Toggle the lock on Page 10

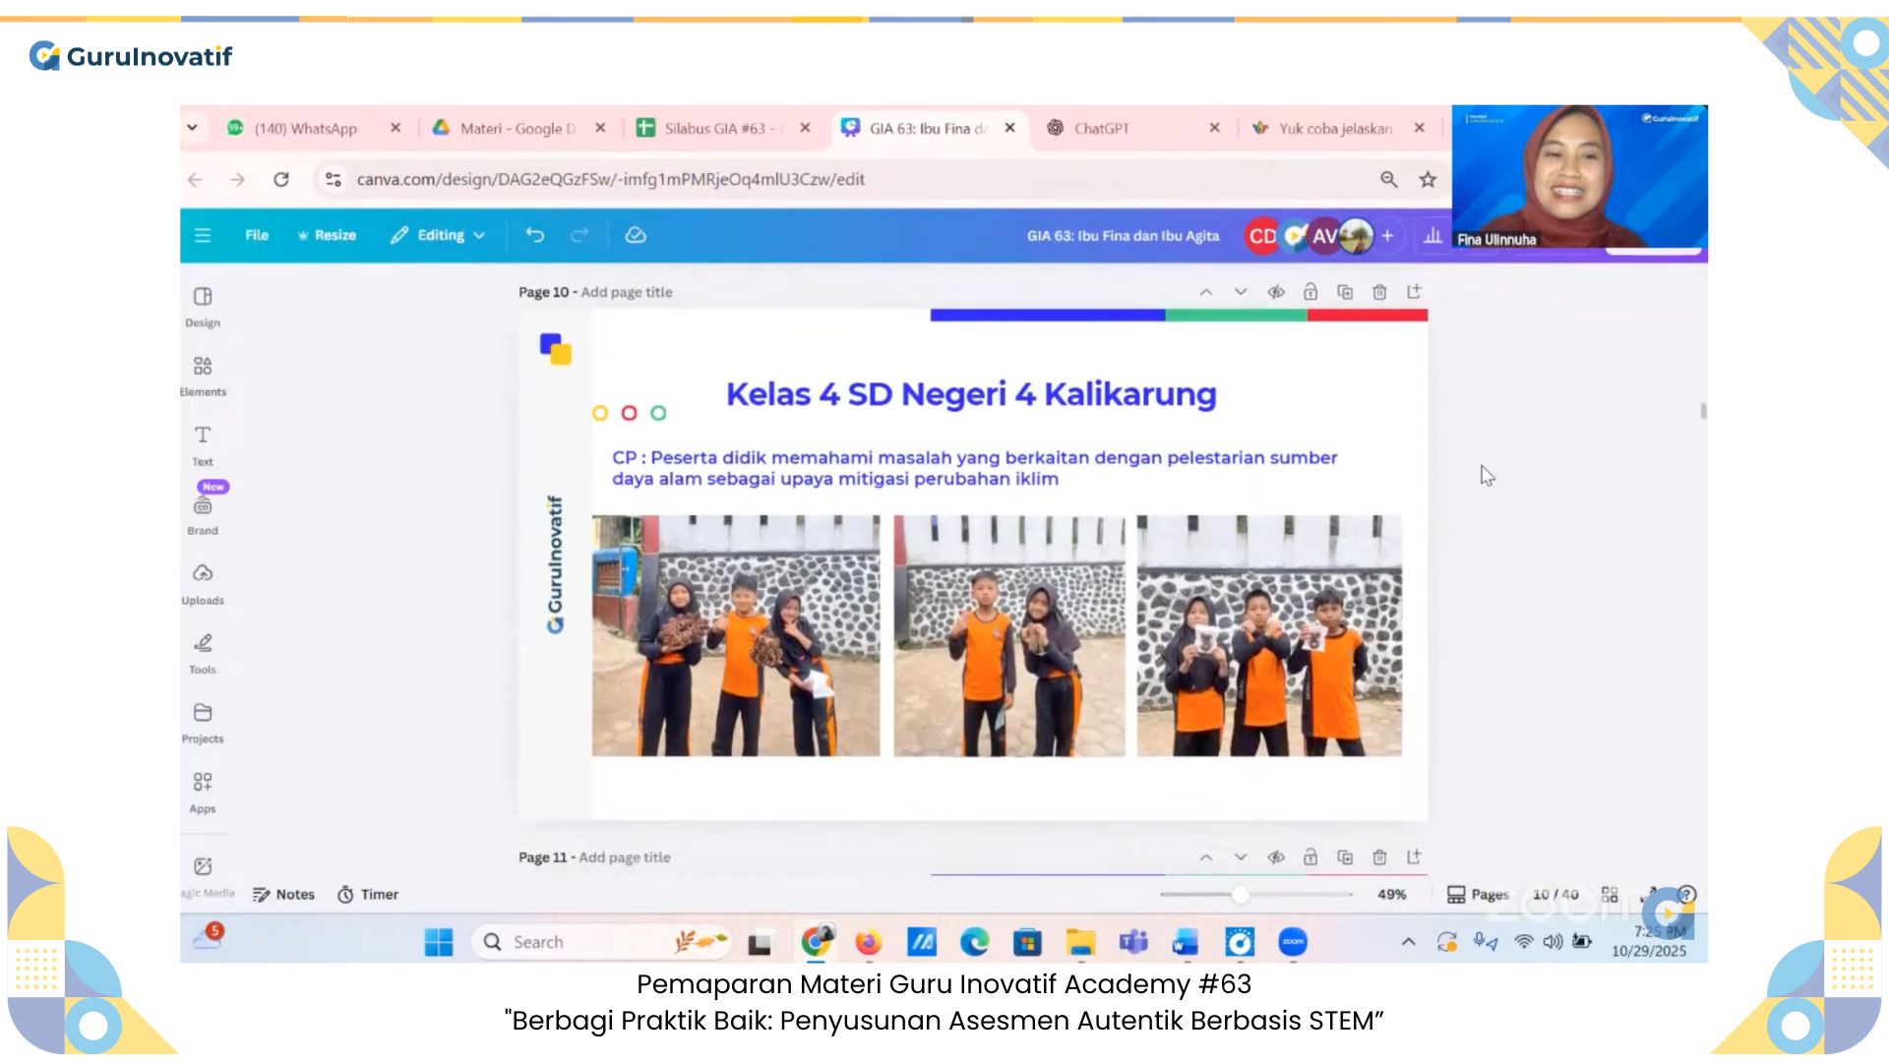coord(1310,291)
